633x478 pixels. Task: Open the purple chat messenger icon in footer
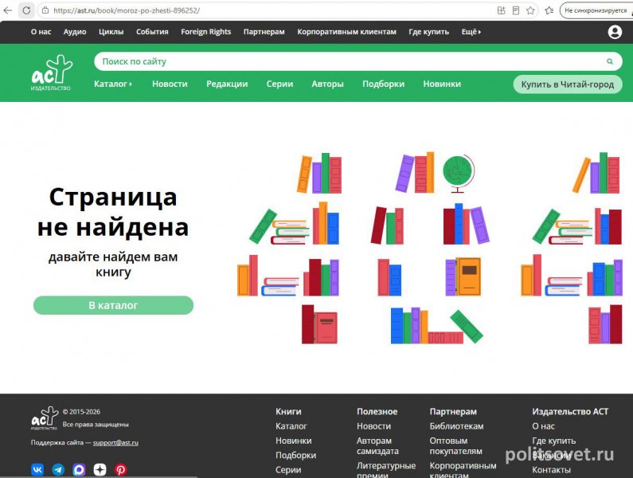[x=79, y=469]
